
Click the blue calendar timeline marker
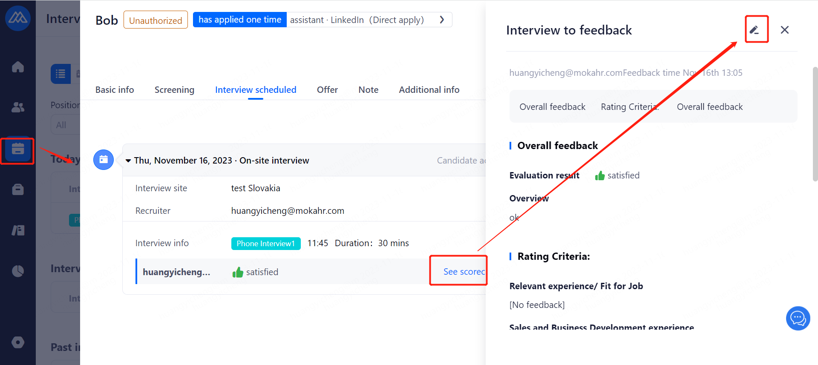[x=104, y=160]
